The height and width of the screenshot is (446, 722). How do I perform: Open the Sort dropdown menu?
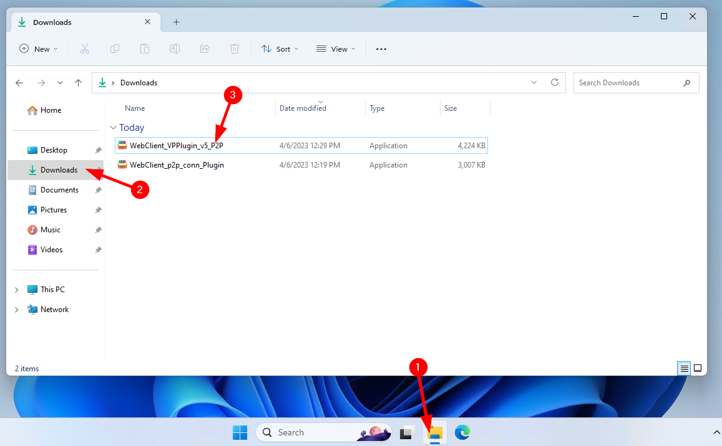pos(280,49)
